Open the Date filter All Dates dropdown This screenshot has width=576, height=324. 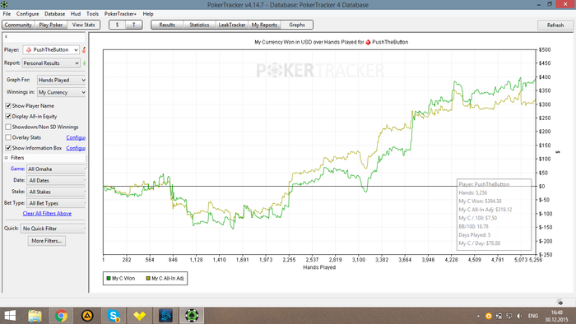[x=56, y=181]
